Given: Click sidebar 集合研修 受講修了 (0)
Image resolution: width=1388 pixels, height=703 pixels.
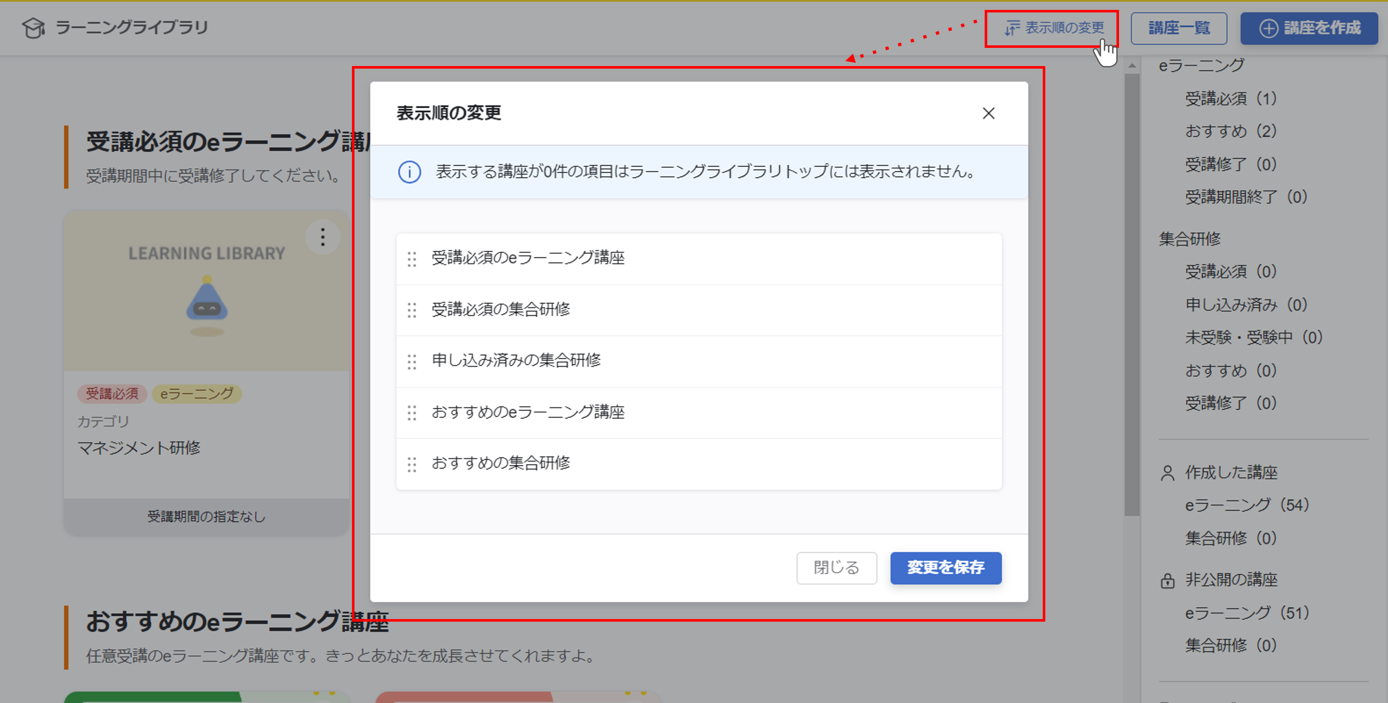Looking at the screenshot, I should (1231, 403).
